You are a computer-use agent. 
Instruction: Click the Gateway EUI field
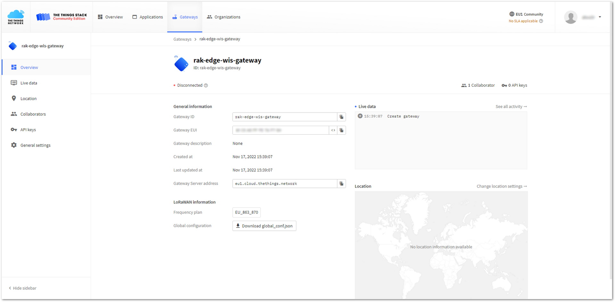coord(281,130)
